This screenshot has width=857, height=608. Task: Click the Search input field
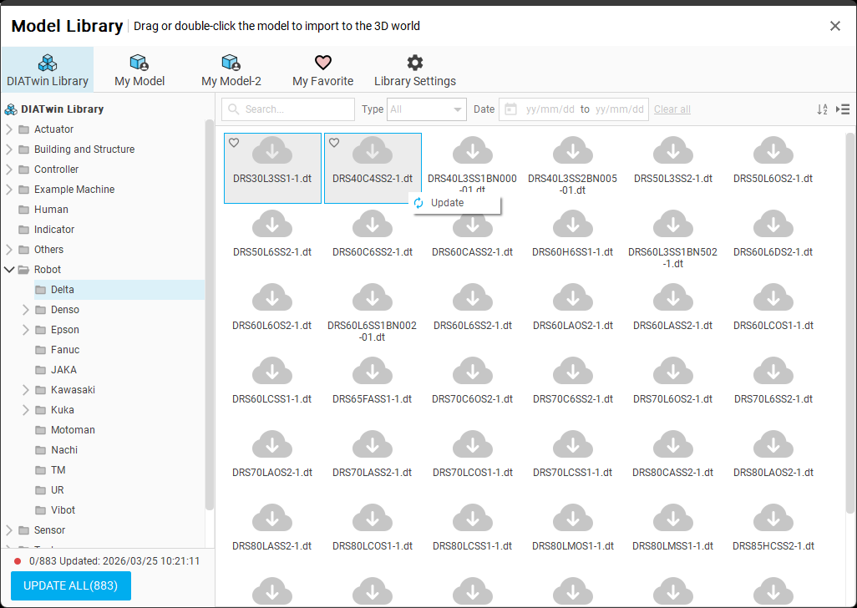288,109
